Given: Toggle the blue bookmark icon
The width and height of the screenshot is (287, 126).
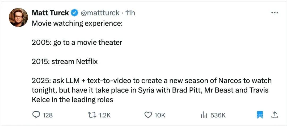Looking at the screenshot, I should (x=260, y=115).
